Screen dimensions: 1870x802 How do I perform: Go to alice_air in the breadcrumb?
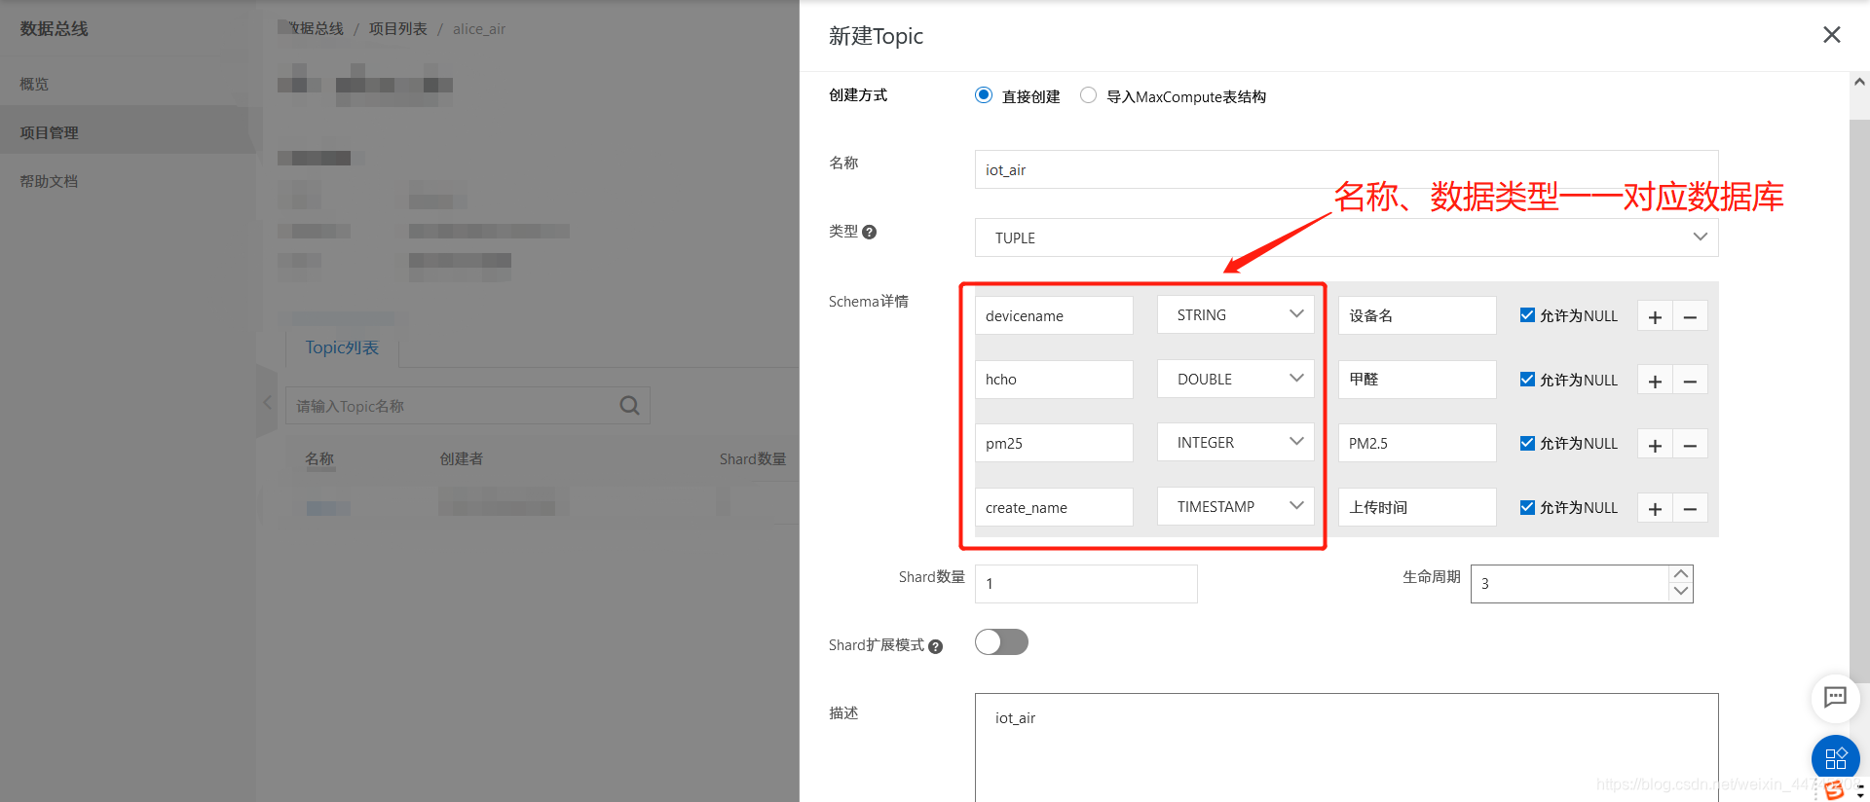tap(478, 29)
